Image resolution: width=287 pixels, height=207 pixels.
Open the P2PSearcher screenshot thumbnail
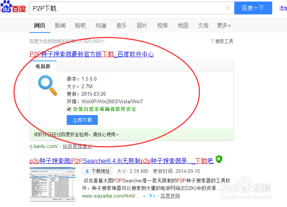click(x=53, y=185)
